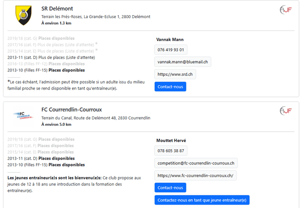
Task: Select the FC Courrendlin-Courroux club title
Action: [x=71, y=110]
